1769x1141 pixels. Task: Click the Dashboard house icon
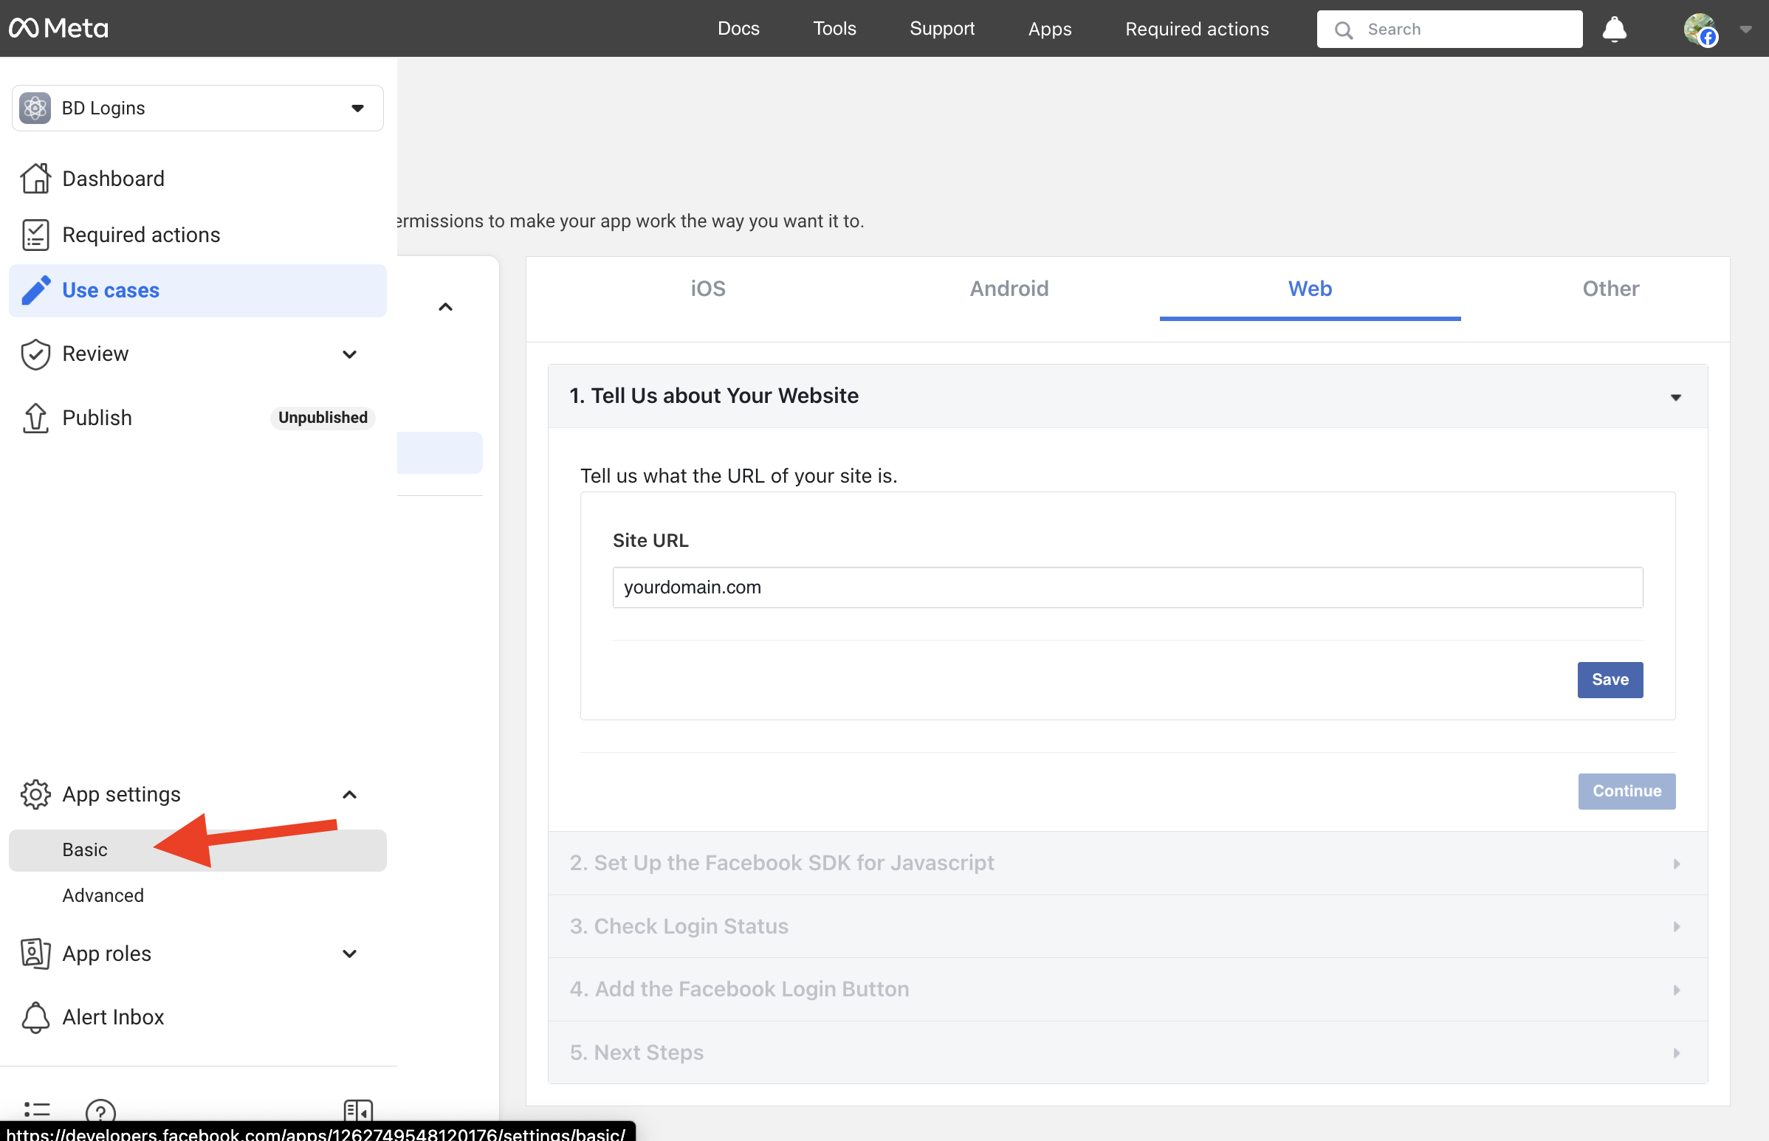(x=35, y=179)
